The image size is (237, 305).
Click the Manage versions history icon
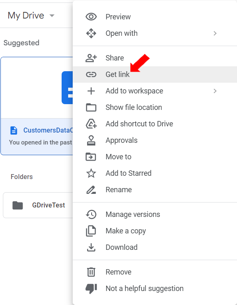click(91, 214)
